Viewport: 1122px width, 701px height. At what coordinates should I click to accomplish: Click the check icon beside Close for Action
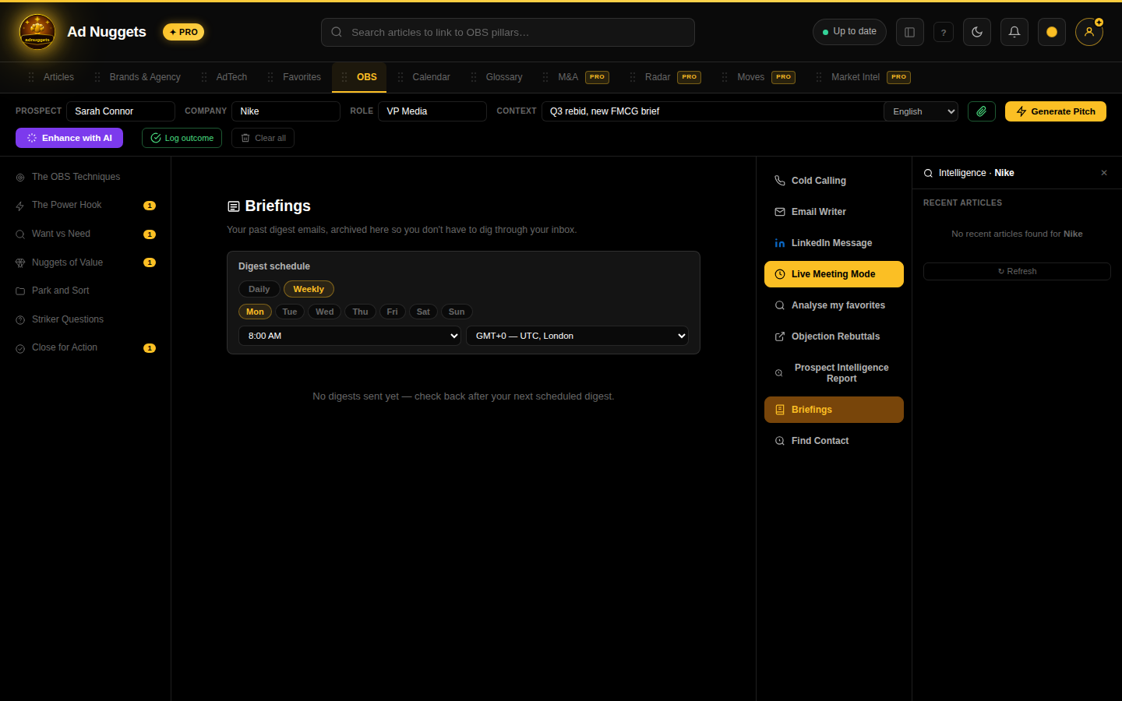pos(20,348)
